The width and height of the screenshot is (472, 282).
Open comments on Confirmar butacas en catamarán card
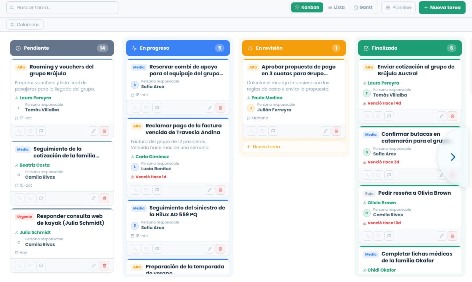pyautogui.click(x=389, y=175)
